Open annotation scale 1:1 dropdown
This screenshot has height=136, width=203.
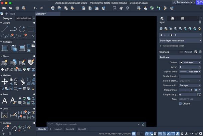coord(191,134)
